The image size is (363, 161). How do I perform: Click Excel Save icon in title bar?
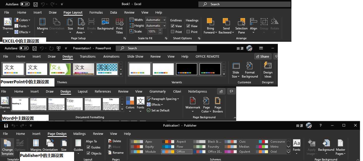pos(36,4)
